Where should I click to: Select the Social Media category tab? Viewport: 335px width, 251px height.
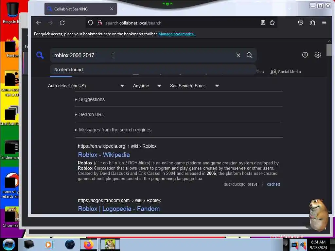tap(286, 72)
